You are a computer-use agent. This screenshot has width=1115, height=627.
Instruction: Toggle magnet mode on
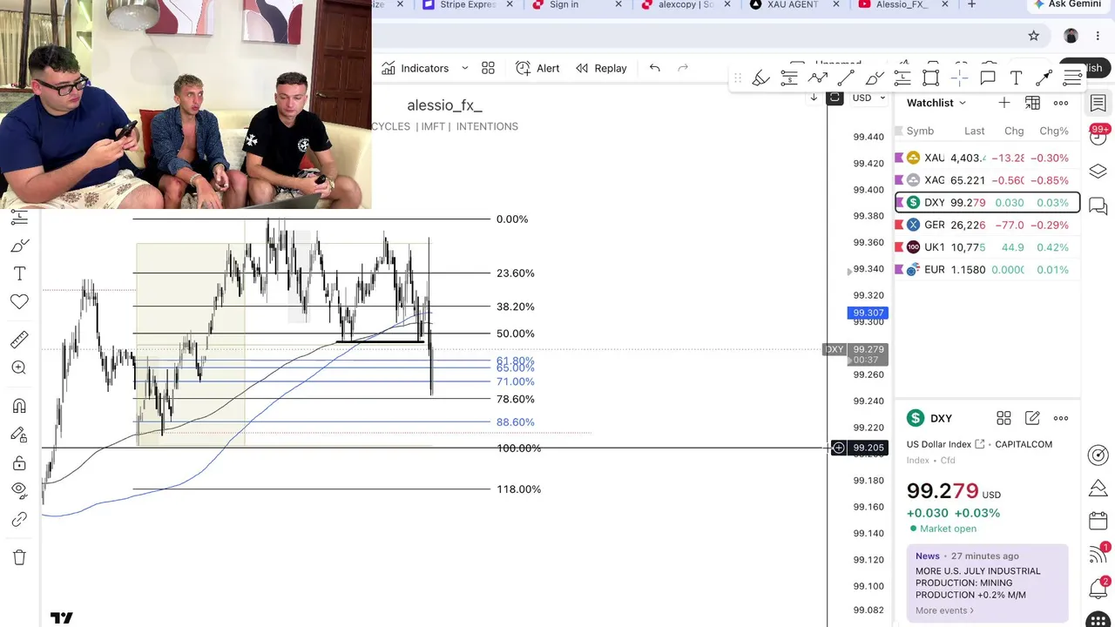(19, 406)
